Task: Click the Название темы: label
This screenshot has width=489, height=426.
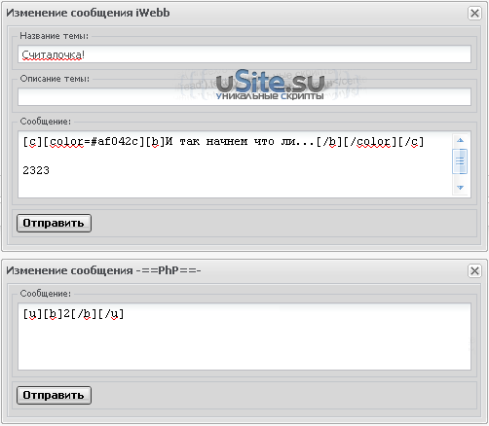Action: [54, 36]
